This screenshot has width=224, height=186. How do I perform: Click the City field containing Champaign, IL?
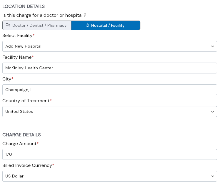coord(109,90)
